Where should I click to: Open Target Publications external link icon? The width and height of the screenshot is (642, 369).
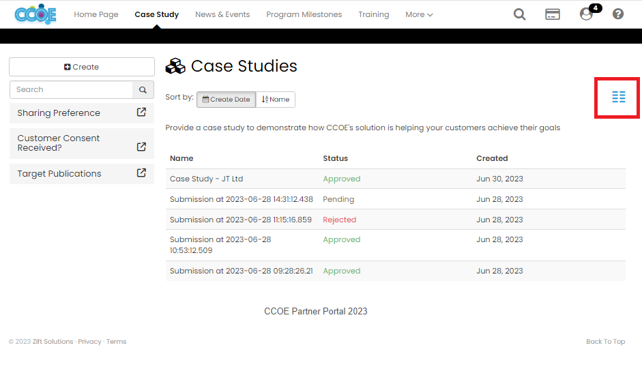141,173
